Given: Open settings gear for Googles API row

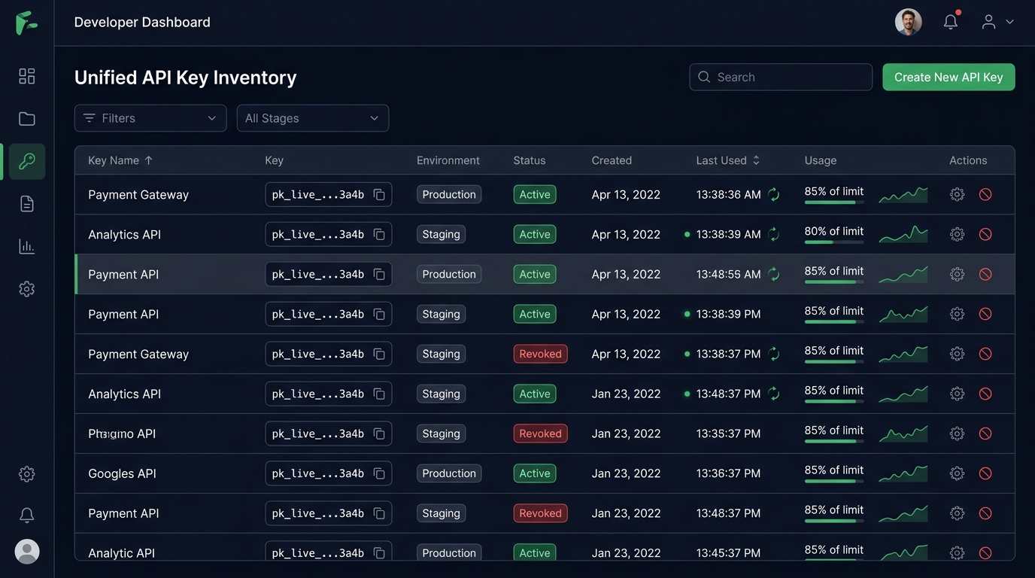Looking at the screenshot, I should (957, 473).
